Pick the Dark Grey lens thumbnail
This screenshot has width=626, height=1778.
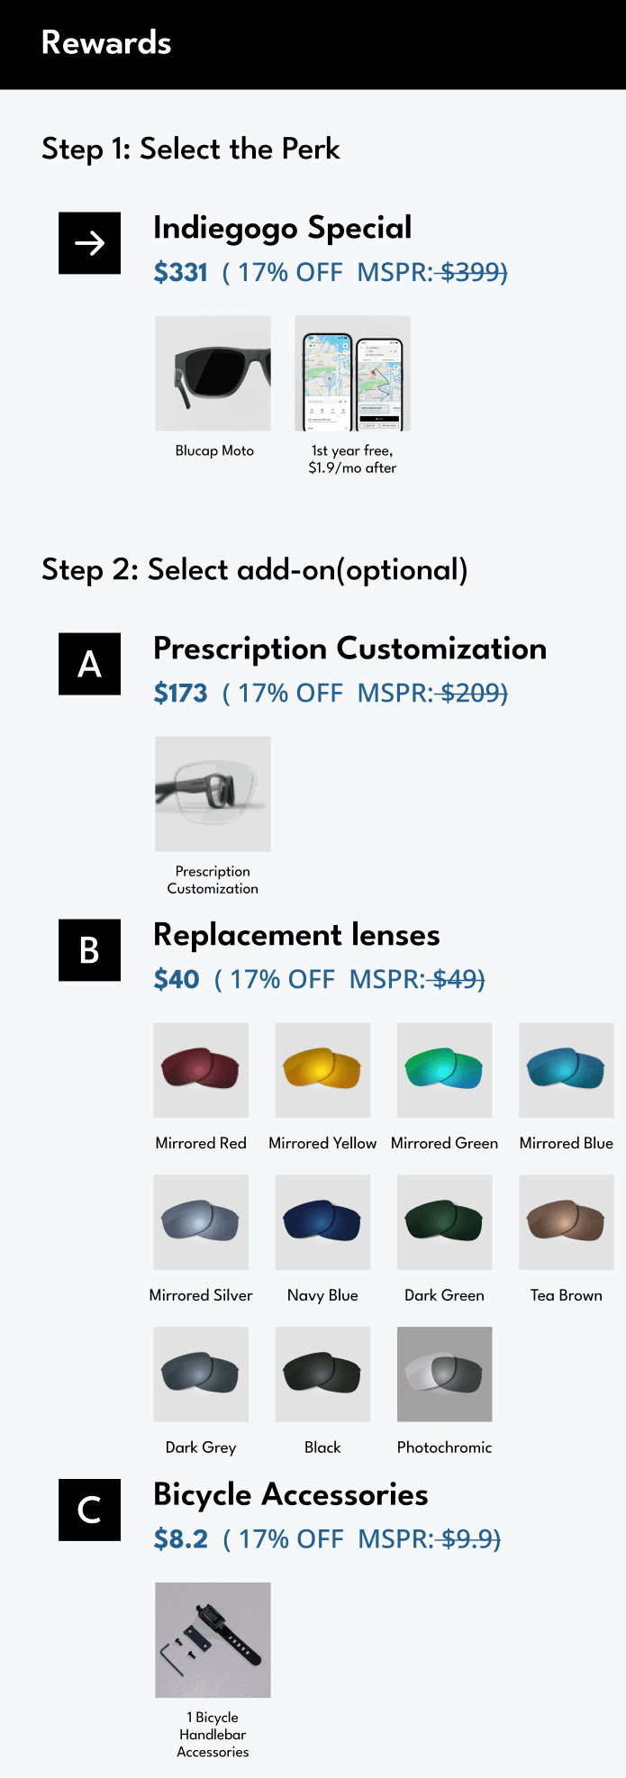tap(201, 1374)
